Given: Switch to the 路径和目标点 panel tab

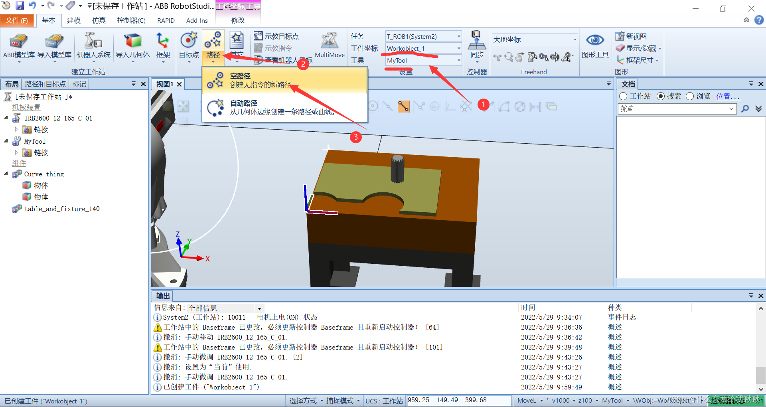Looking at the screenshot, I should pos(45,84).
